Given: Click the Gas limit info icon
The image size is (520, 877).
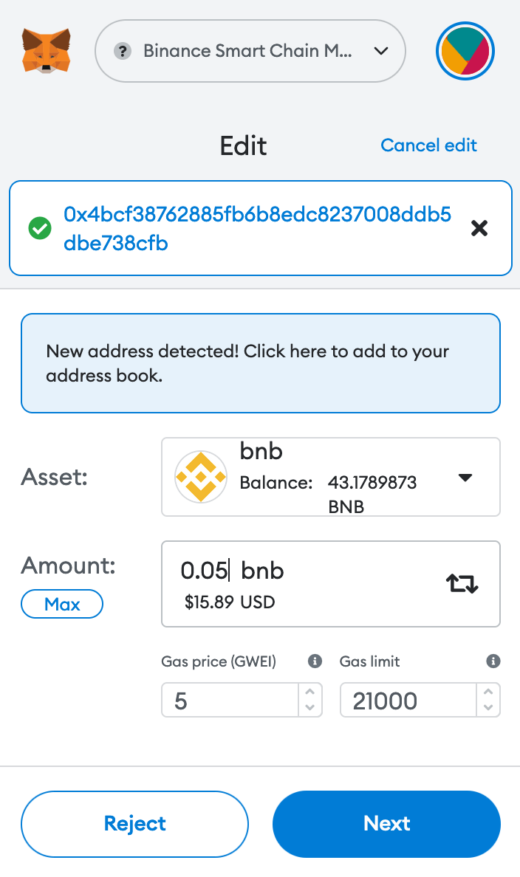Looking at the screenshot, I should (x=493, y=661).
